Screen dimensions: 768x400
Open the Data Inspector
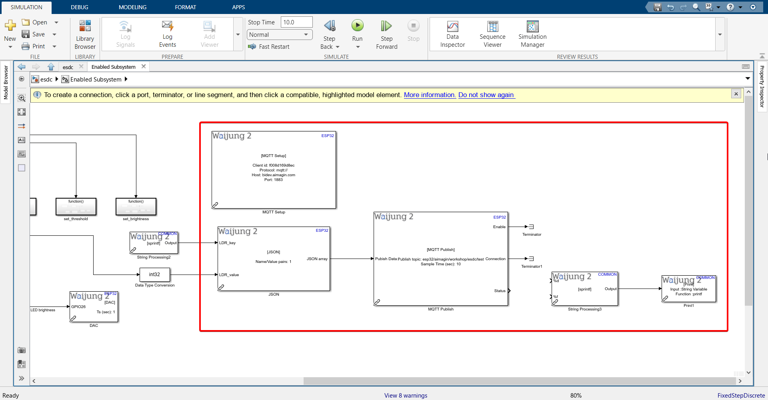coord(452,34)
